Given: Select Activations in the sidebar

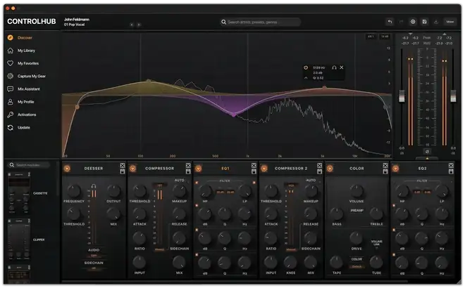Looking at the screenshot, I should [27, 114].
